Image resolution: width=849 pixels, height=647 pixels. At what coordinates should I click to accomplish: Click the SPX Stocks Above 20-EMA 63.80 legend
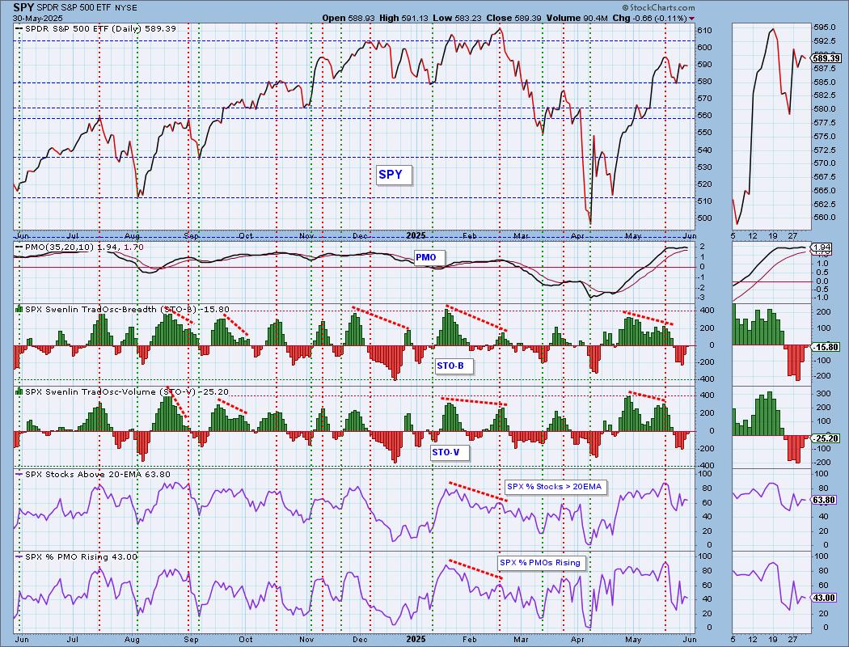pyautogui.click(x=98, y=474)
